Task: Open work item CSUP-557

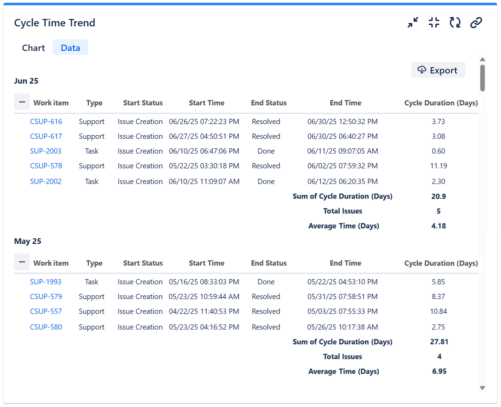Action: pos(46,311)
